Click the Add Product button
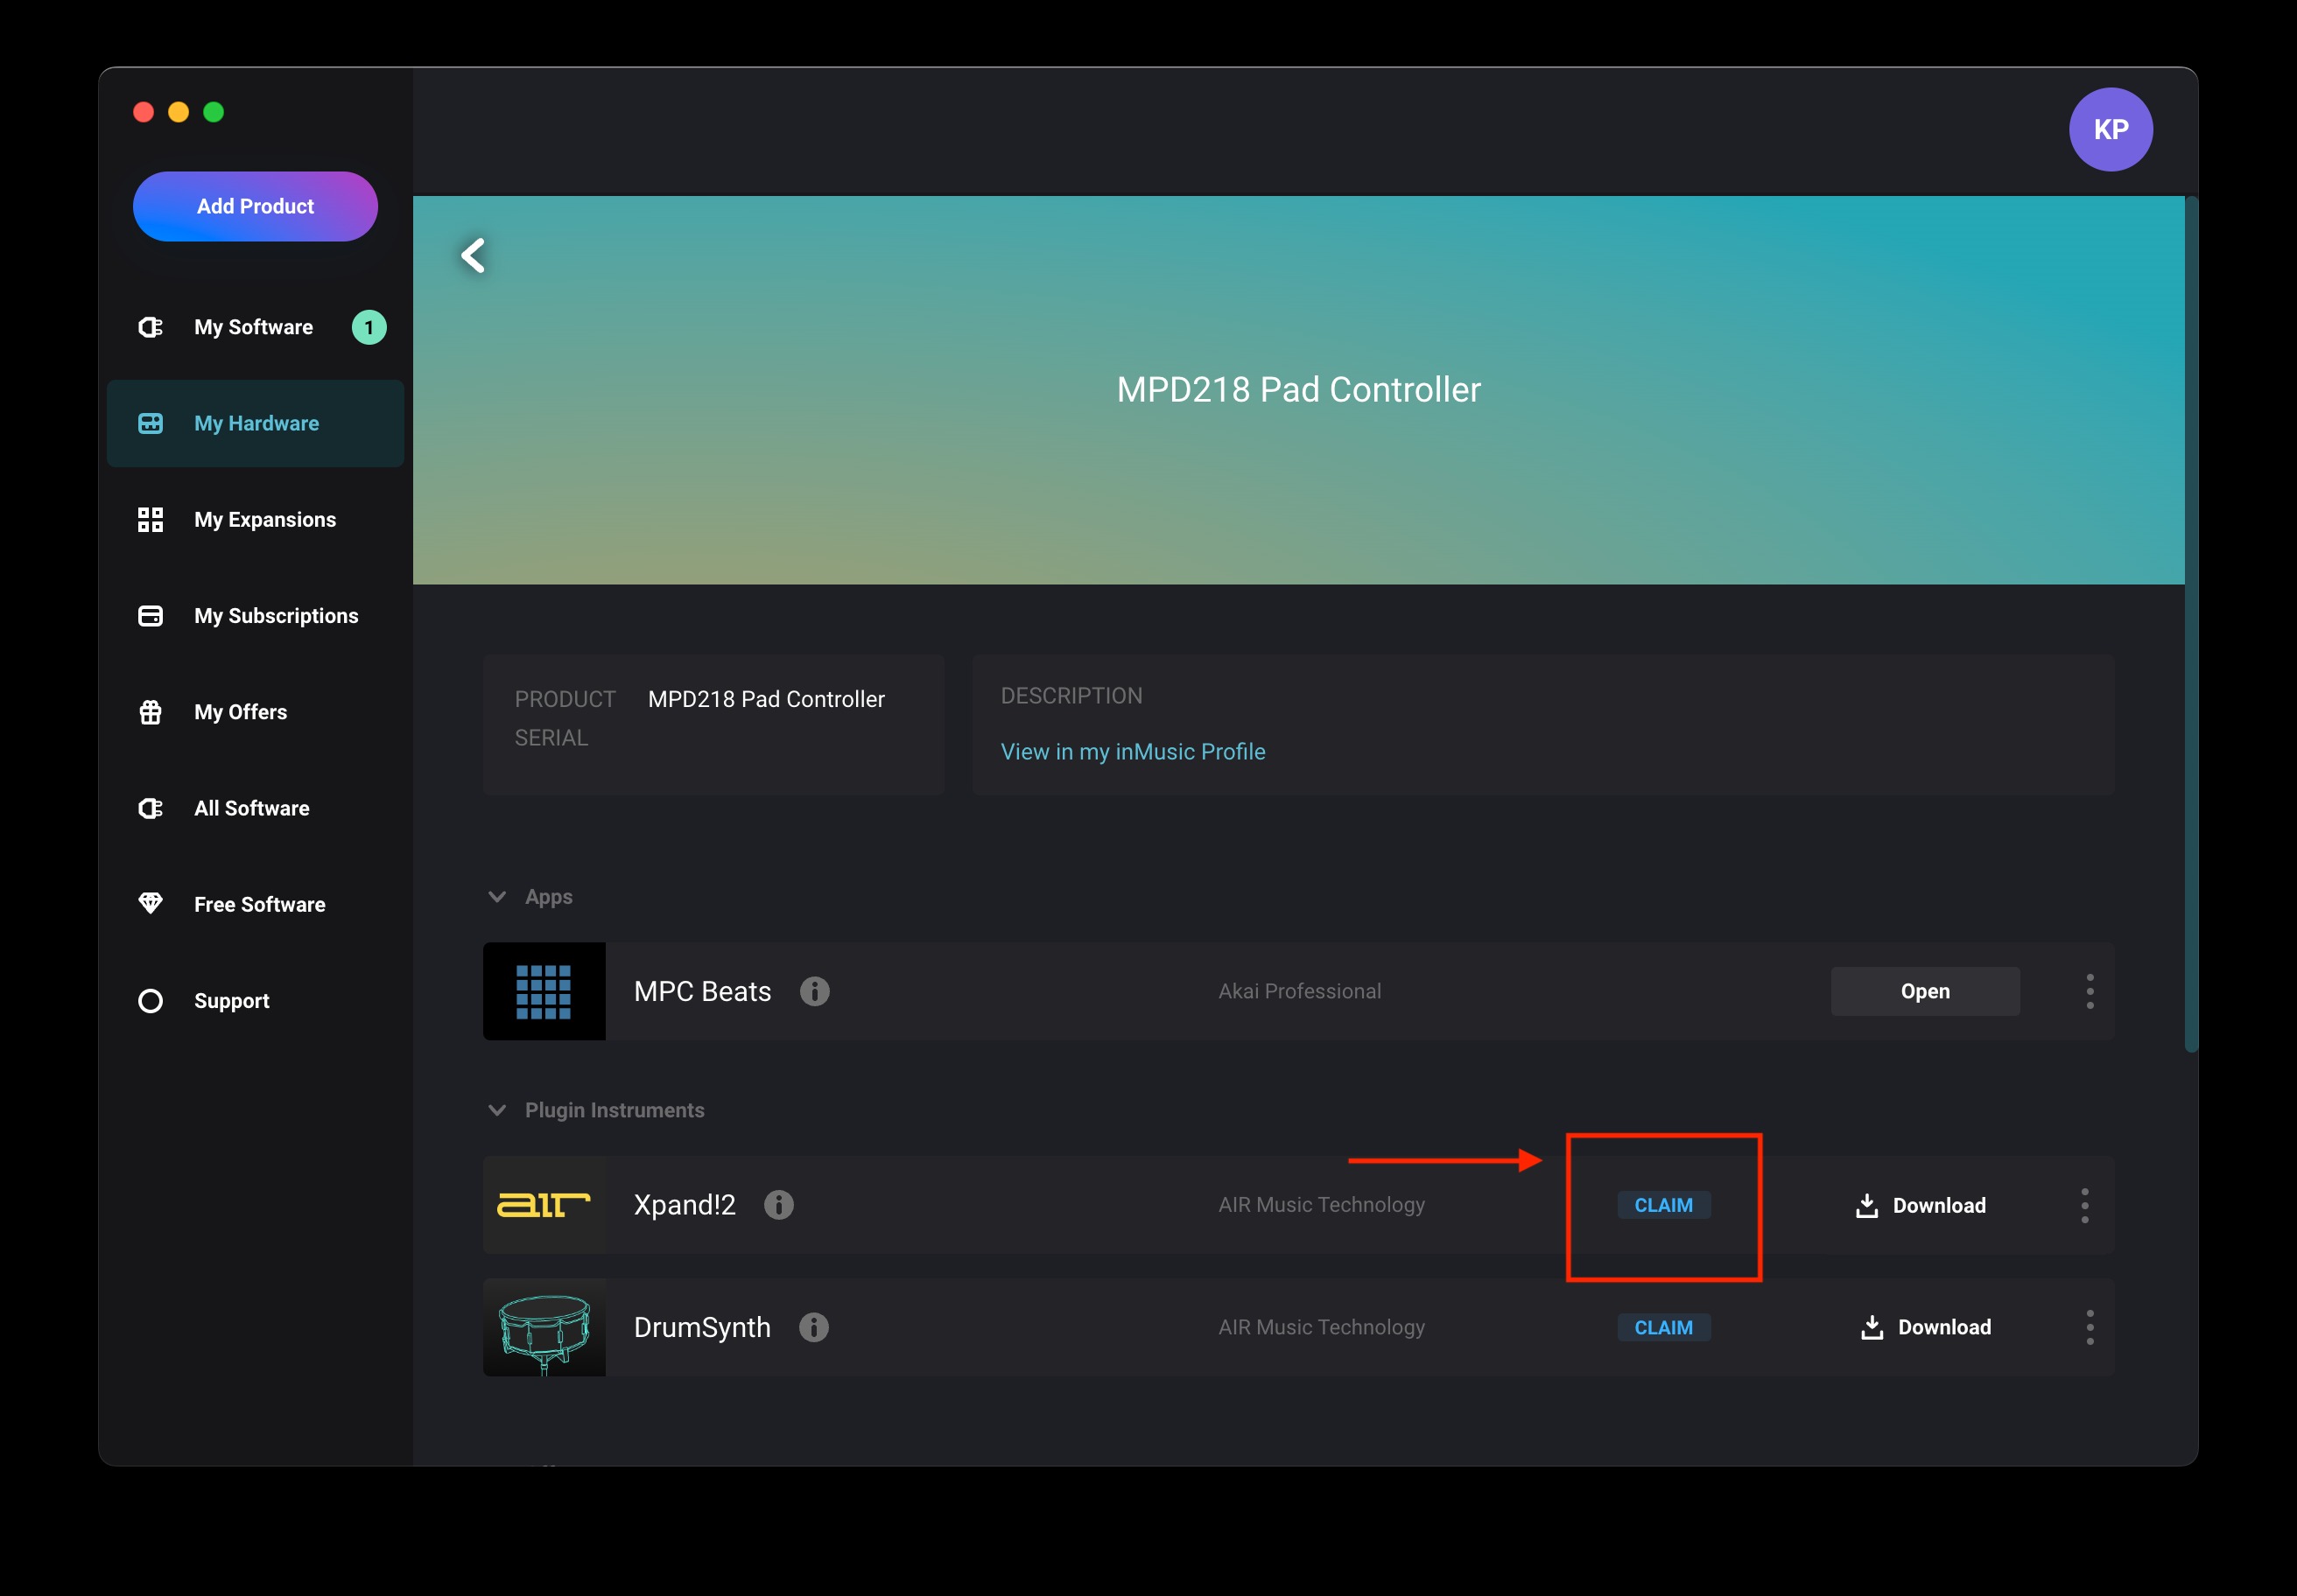Screen dimensions: 2297x1596 click(x=255, y=206)
